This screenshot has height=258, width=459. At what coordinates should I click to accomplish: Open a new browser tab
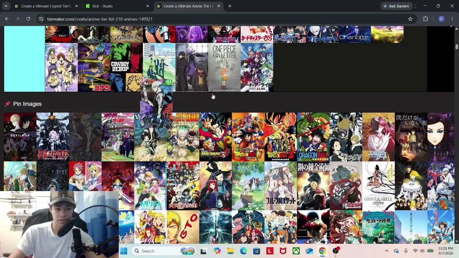click(230, 6)
